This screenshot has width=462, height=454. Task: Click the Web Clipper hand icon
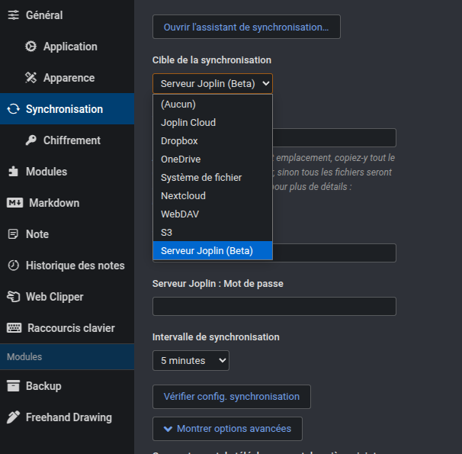click(x=13, y=297)
